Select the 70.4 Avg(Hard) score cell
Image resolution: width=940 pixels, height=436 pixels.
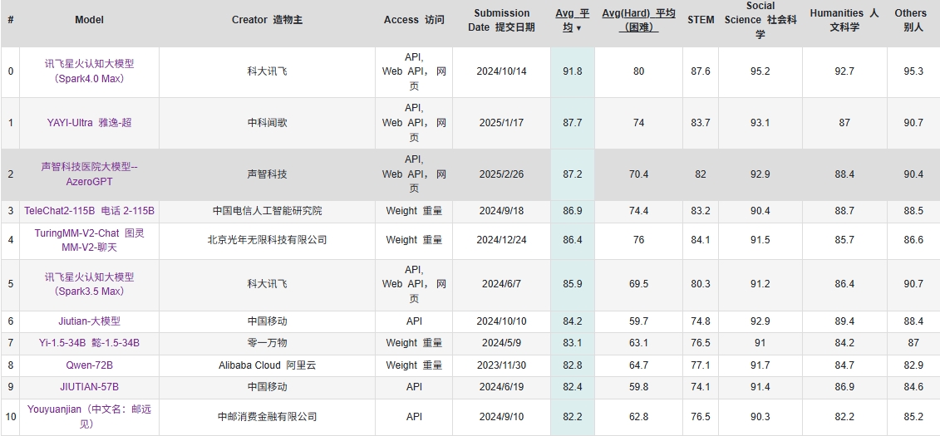pos(638,174)
